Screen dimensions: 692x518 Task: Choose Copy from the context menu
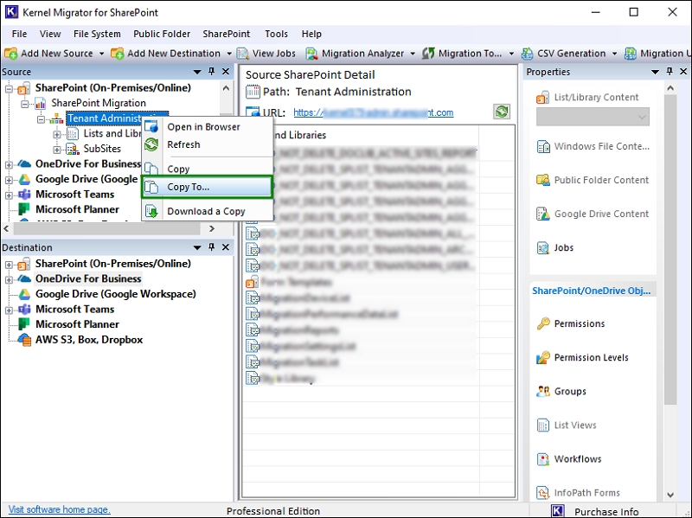click(207, 169)
